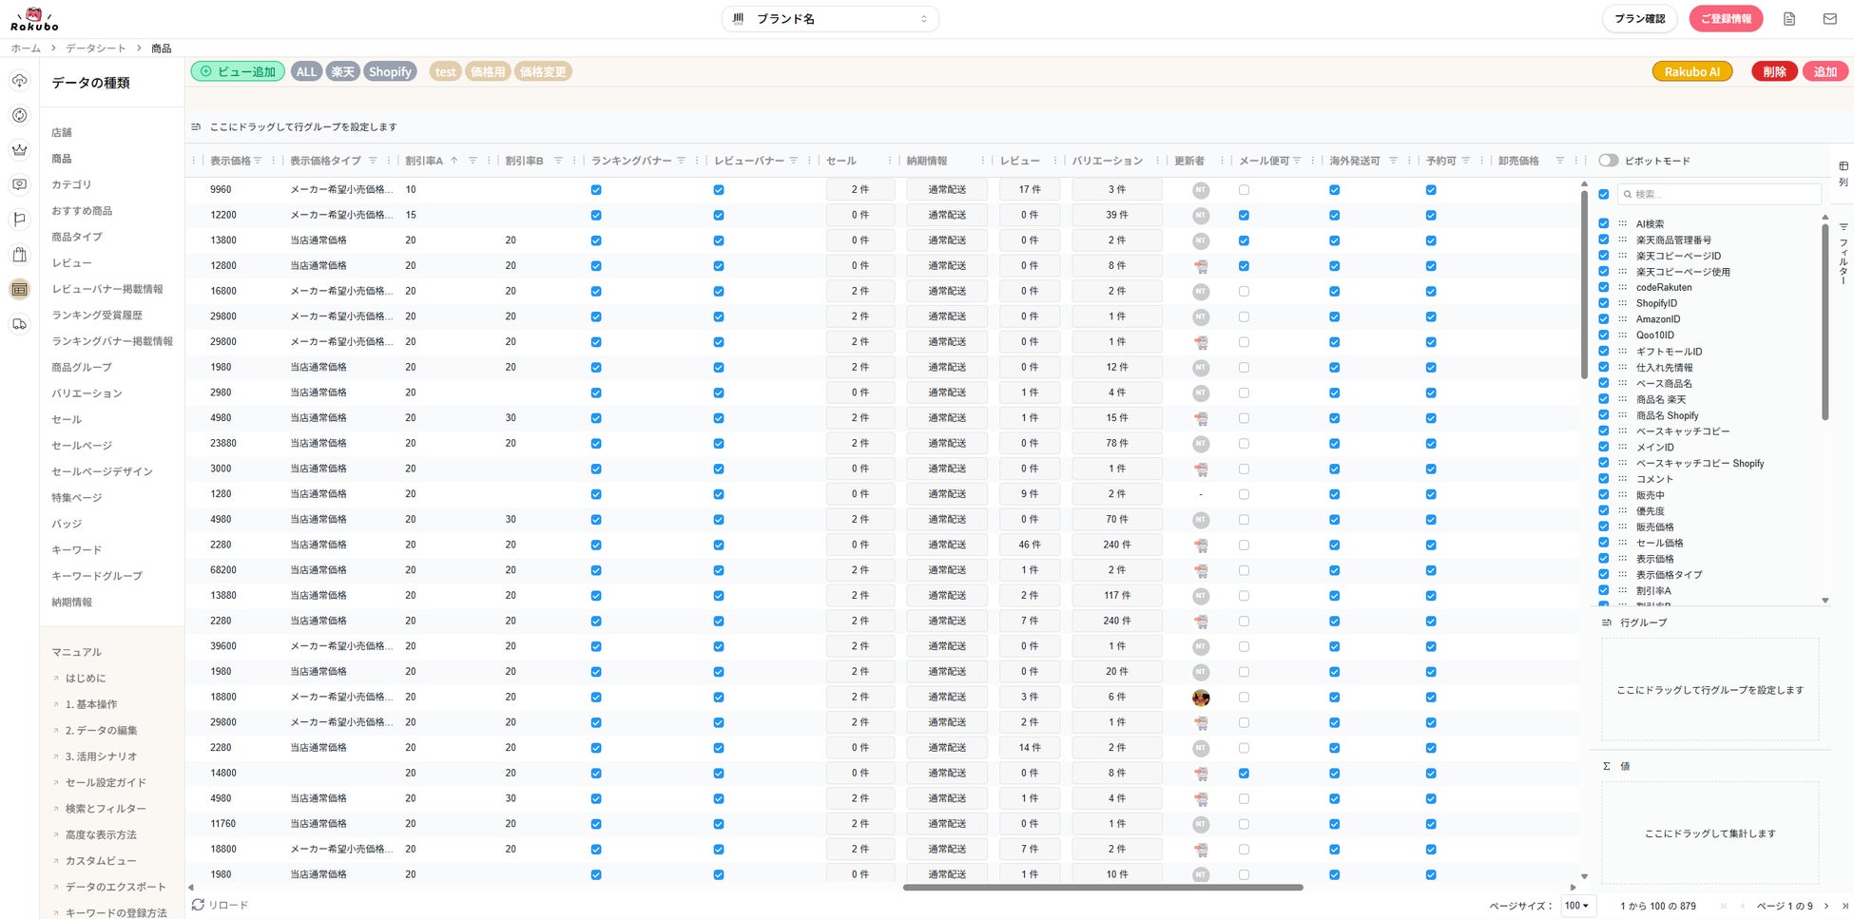This screenshot has height=919, width=1854.
Task: Uncheck AI検索 column checkbox
Action: point(1604,224)
